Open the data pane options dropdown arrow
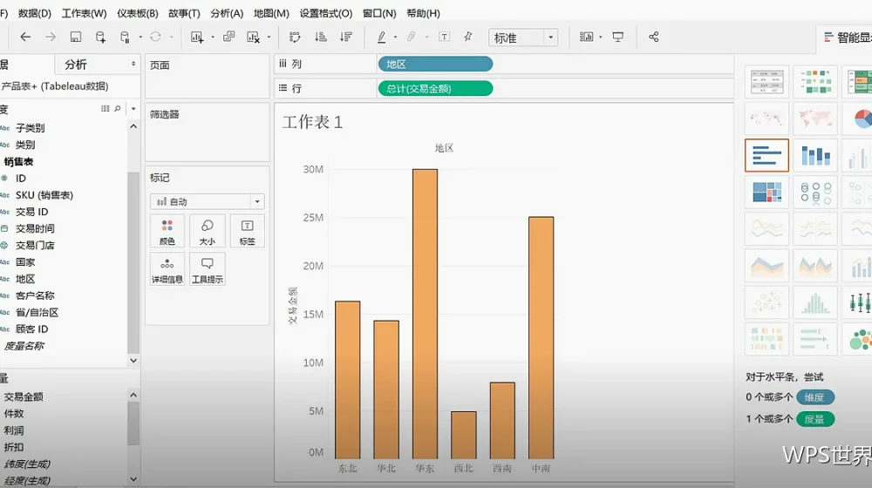 point(133,108)
